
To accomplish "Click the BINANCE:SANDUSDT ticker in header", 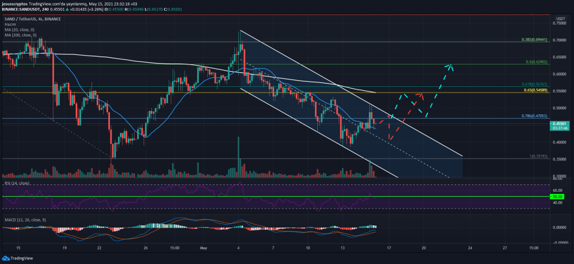I will pyautogui.click(x=26, y=8).
